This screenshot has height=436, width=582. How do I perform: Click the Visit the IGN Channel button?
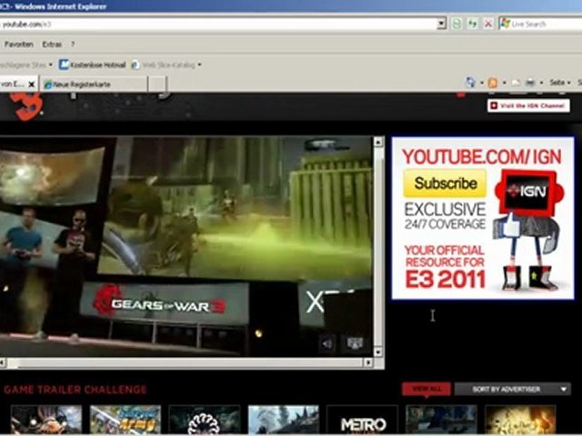[x=528, y=105]
